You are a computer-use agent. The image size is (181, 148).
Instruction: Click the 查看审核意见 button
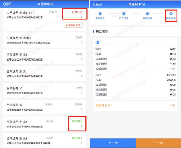click(x=73, y=25)
